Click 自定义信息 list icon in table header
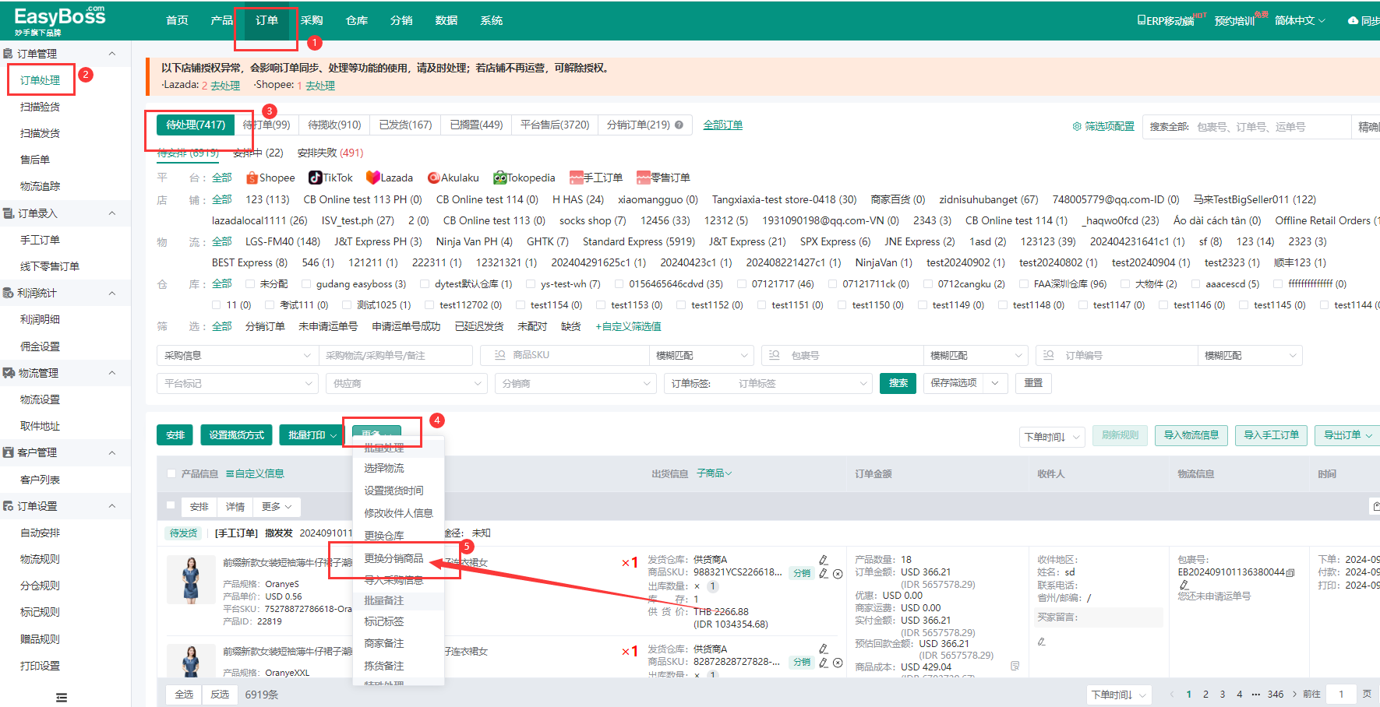 pos(230,473)
